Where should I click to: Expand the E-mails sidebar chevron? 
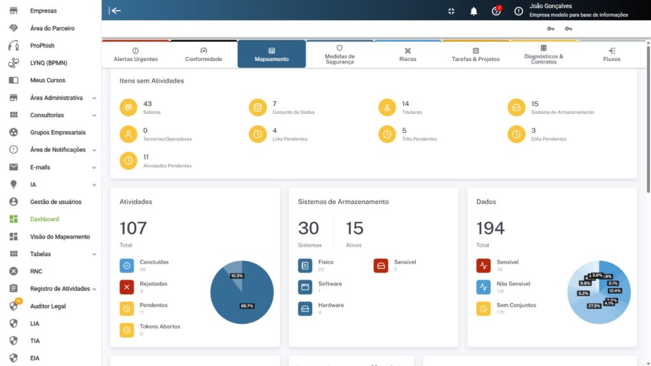(94, 168)
